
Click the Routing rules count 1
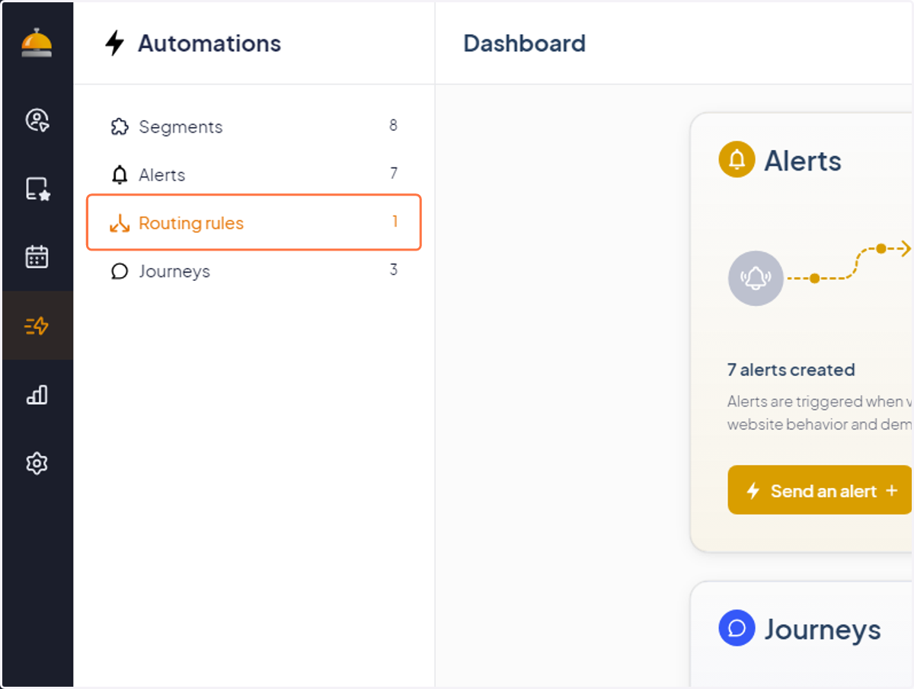(395, 222)
